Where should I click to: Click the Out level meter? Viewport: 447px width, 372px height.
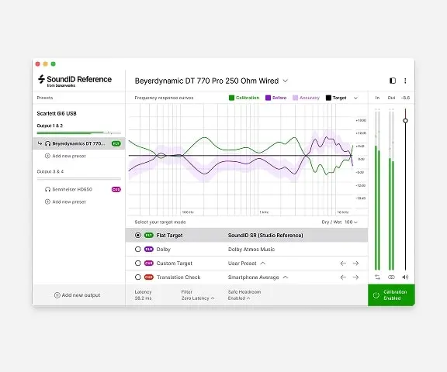pyautogui.click(x=391, y=189)
